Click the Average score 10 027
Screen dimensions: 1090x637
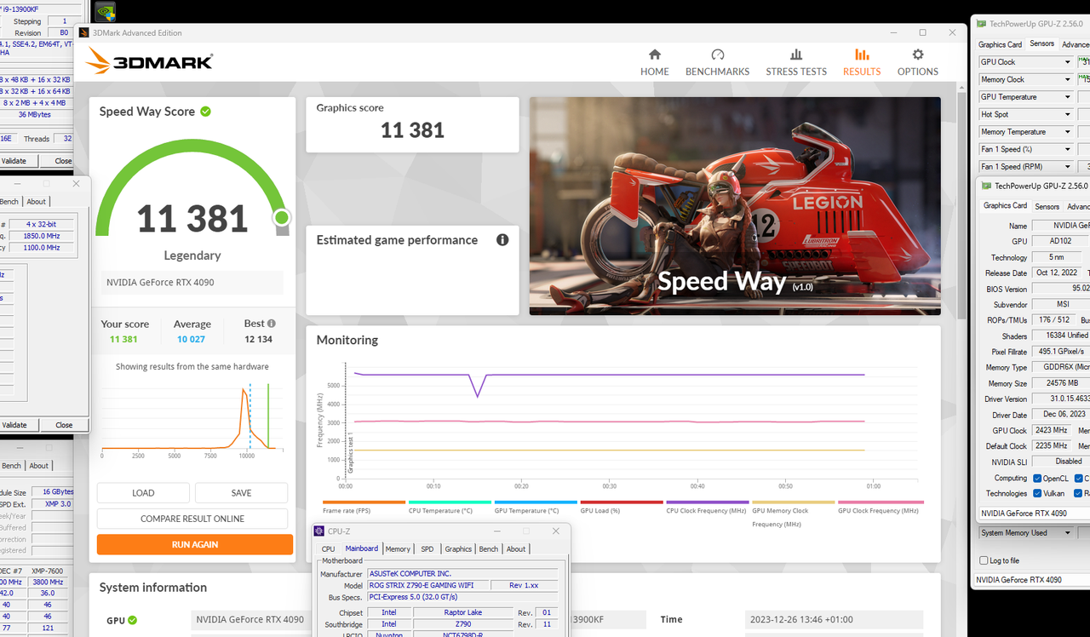click(x=192, y=339)
